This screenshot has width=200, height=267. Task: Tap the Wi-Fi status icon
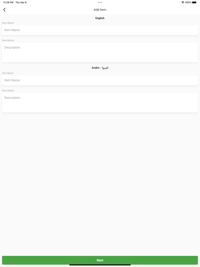tap(183, 2)
